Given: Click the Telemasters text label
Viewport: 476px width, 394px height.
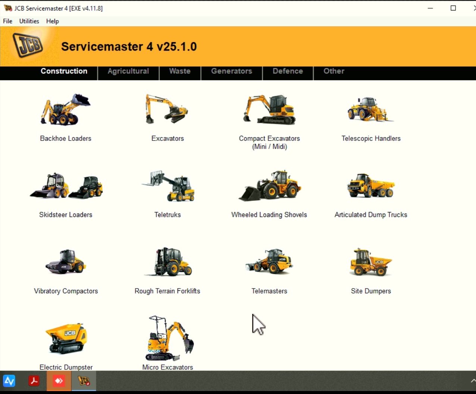Looking at the screenshot, I should (x=269, y=291).
